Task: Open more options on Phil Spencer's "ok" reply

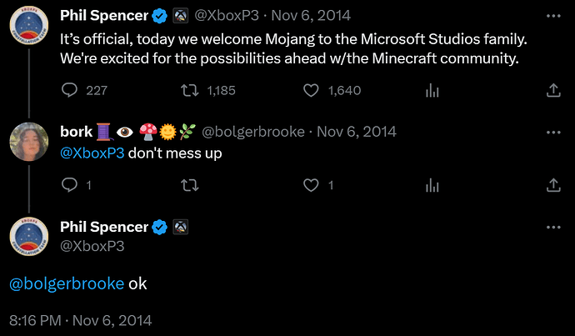Action: point(553,228)
